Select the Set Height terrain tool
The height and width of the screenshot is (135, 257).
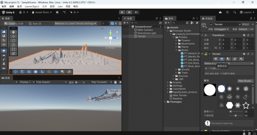click(x=4, y=55)
